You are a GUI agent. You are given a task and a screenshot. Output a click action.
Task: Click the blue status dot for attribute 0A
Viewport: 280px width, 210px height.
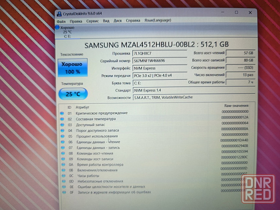point(64,164)
